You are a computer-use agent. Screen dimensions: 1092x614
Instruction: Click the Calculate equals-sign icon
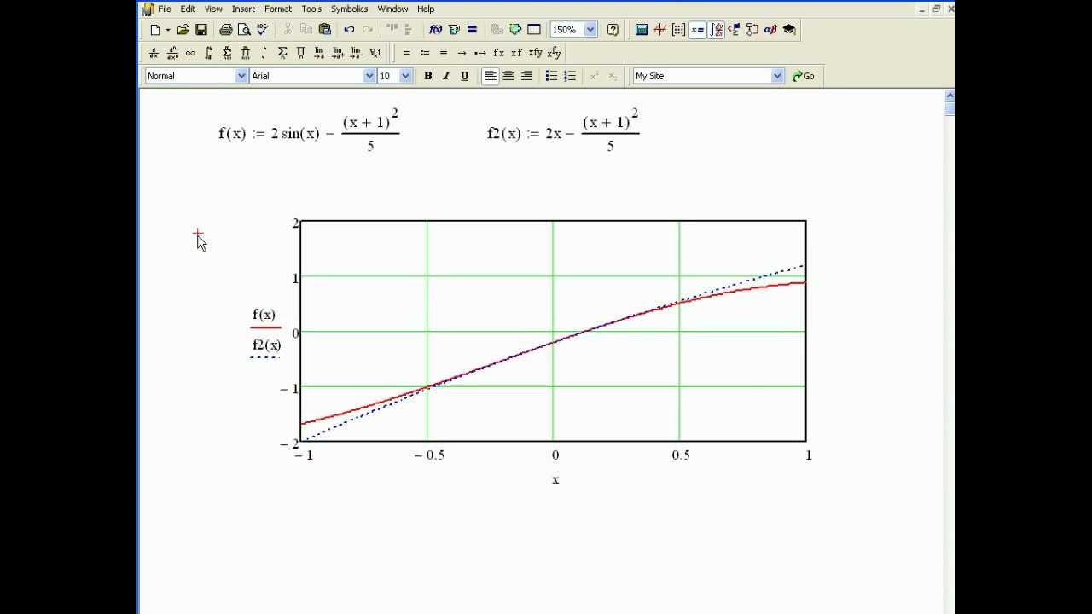tap(472, 30)
